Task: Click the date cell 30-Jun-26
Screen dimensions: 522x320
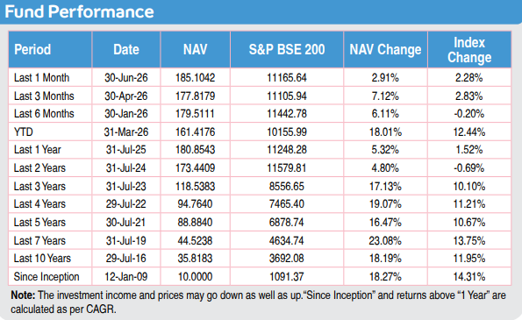Action: click(x=125, y=77)
